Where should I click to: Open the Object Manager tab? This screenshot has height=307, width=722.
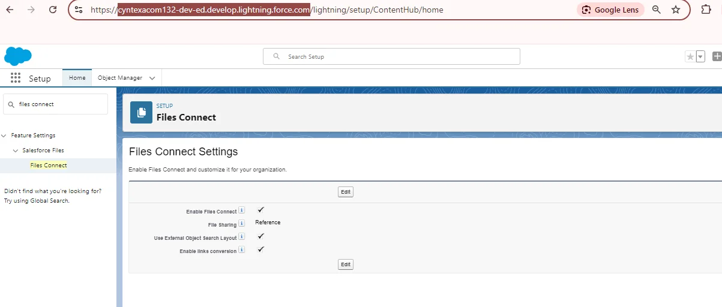pyautogui.click(x=120, y=78)
